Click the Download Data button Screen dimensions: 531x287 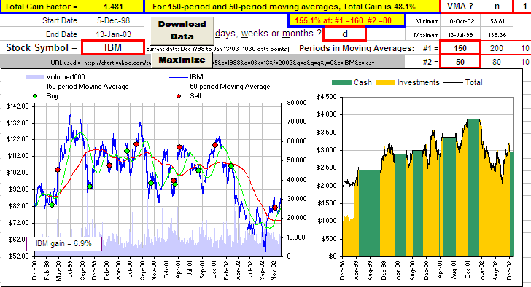tap(182, 31)
